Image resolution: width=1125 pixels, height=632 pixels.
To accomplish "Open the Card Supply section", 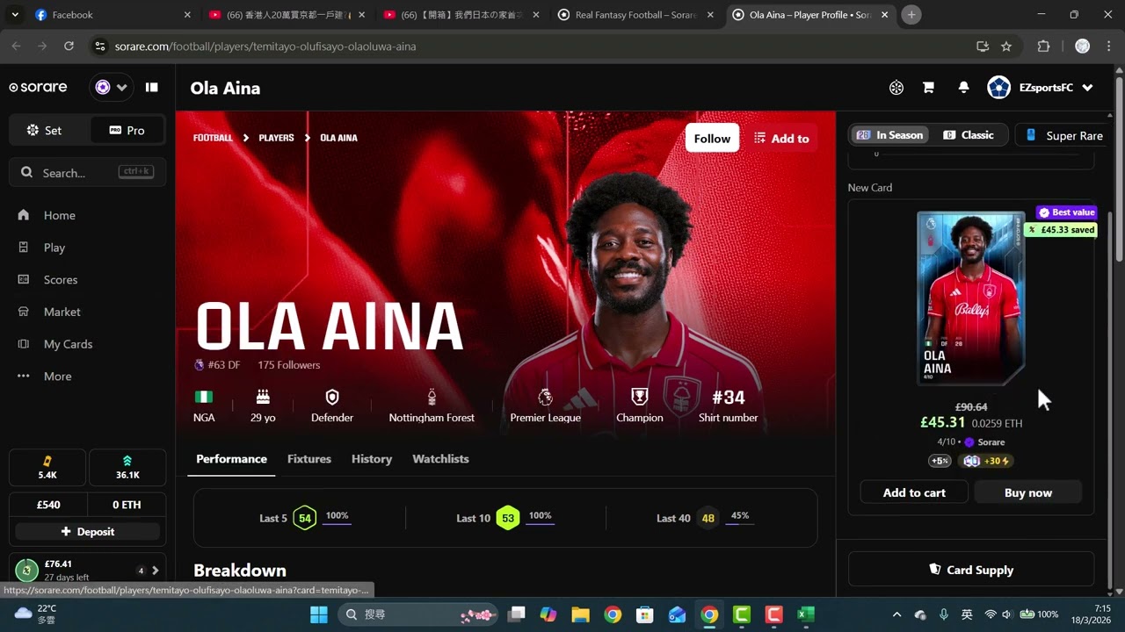I will 971,570.
